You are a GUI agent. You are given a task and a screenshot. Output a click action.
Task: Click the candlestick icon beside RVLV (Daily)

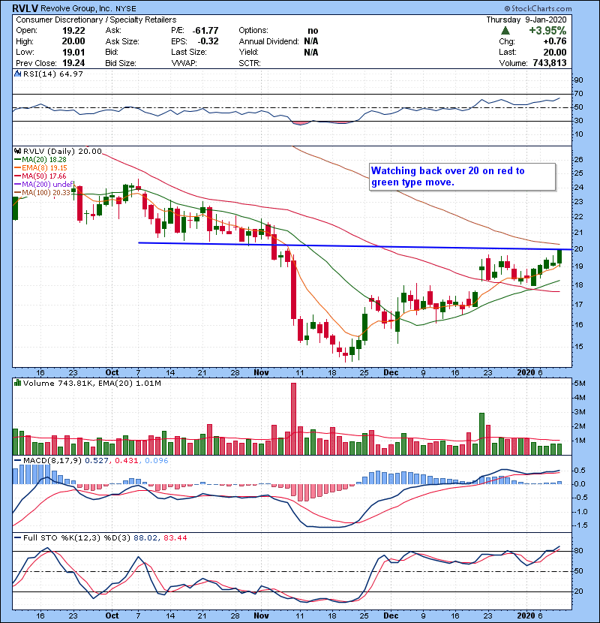coord(17,152)
